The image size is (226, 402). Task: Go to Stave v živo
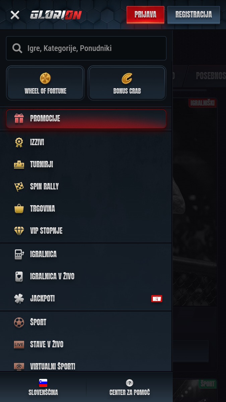pyautogui.click(x=86, y=344)
